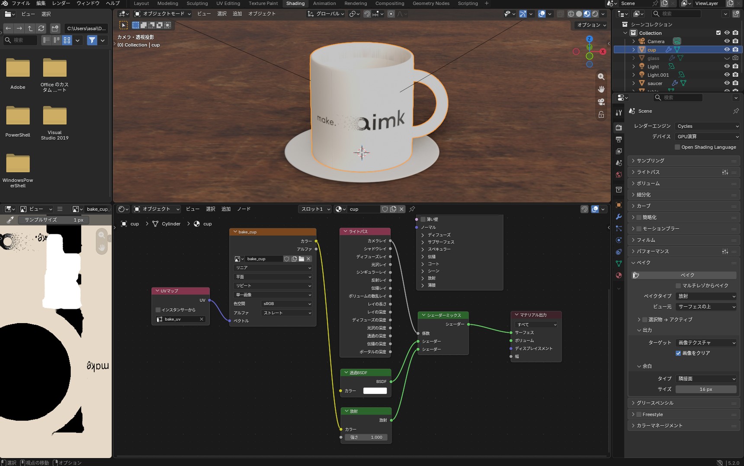Image resolution: width=744 pixels, height=466 pixels.
Task: Toggle the インスタンサーから checkbox in UV map node
Action: point(158,310)
